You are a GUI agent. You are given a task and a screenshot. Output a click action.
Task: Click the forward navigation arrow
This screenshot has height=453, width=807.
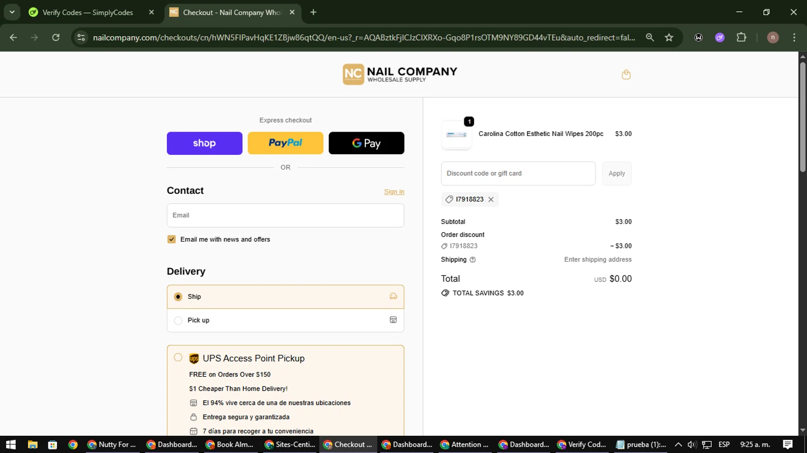34,38
